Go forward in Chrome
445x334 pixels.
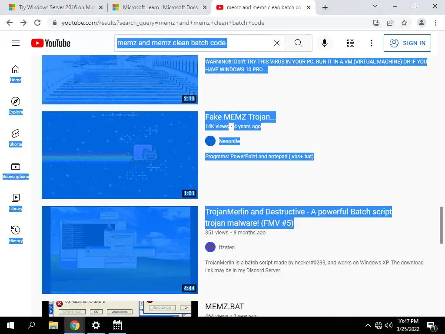coord(23,23)
